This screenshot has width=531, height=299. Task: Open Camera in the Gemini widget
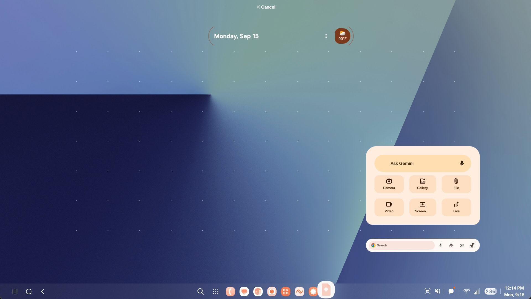click(389, 184)
